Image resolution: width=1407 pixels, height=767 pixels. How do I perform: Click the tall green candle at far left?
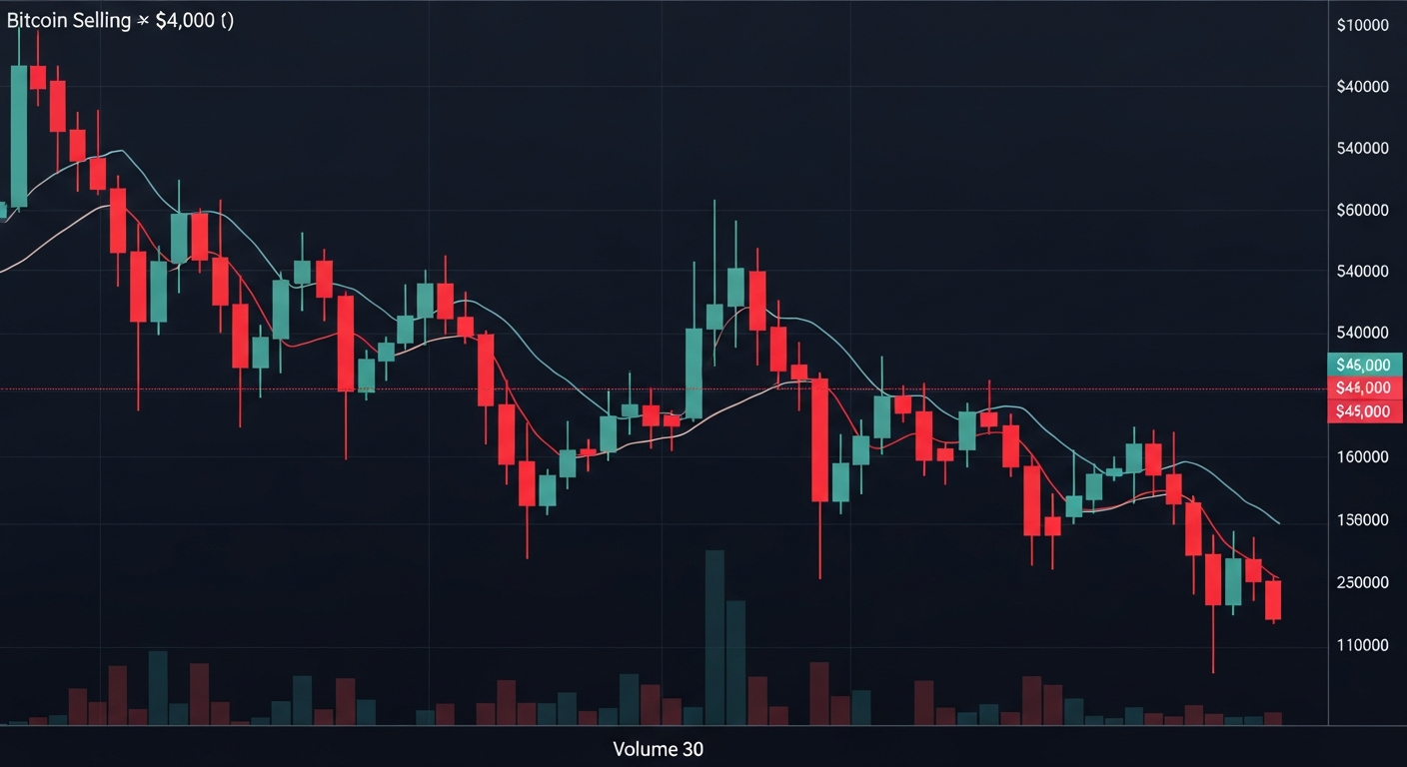tap(19, 136)
